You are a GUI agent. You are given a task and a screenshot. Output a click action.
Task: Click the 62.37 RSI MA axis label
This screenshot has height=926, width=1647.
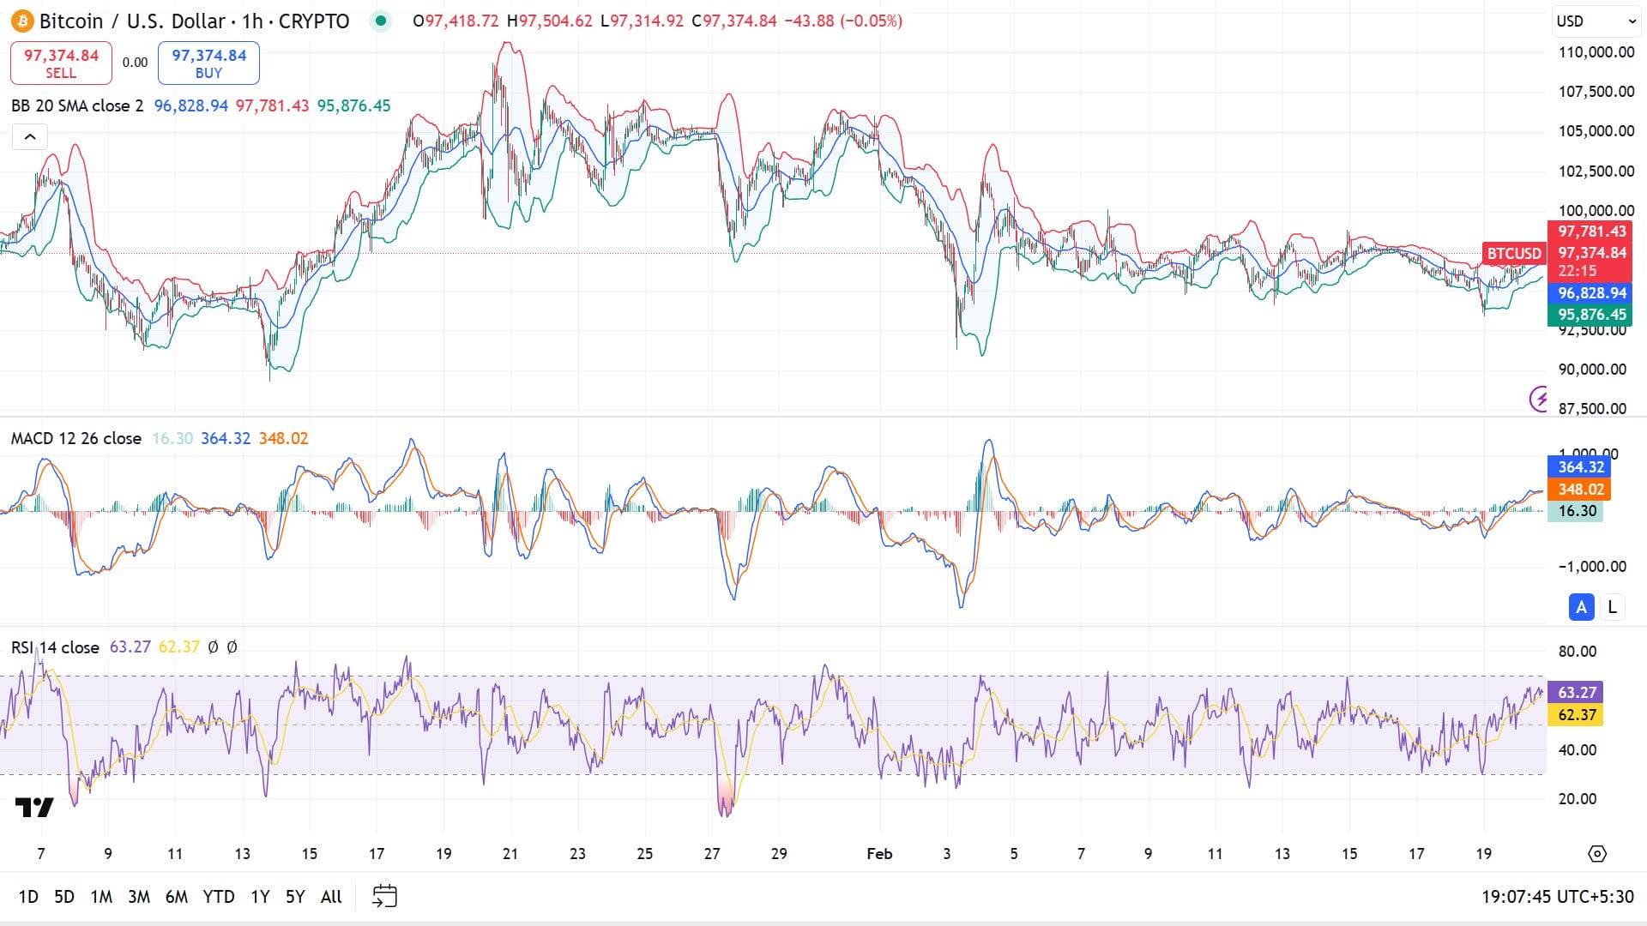pyautogui.click(x=1577, y=715)
